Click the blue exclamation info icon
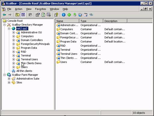Image resolution: width=154 pixels, height=116 pixels. pos(64,15)
